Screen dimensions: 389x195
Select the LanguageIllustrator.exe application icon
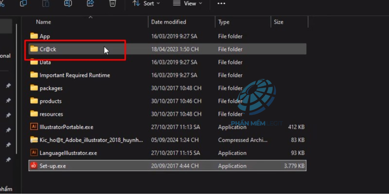coord(34,153)
